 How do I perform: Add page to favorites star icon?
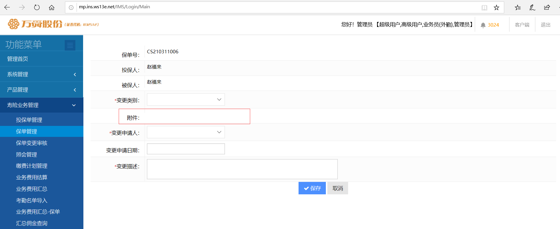[x=496, y=7]
